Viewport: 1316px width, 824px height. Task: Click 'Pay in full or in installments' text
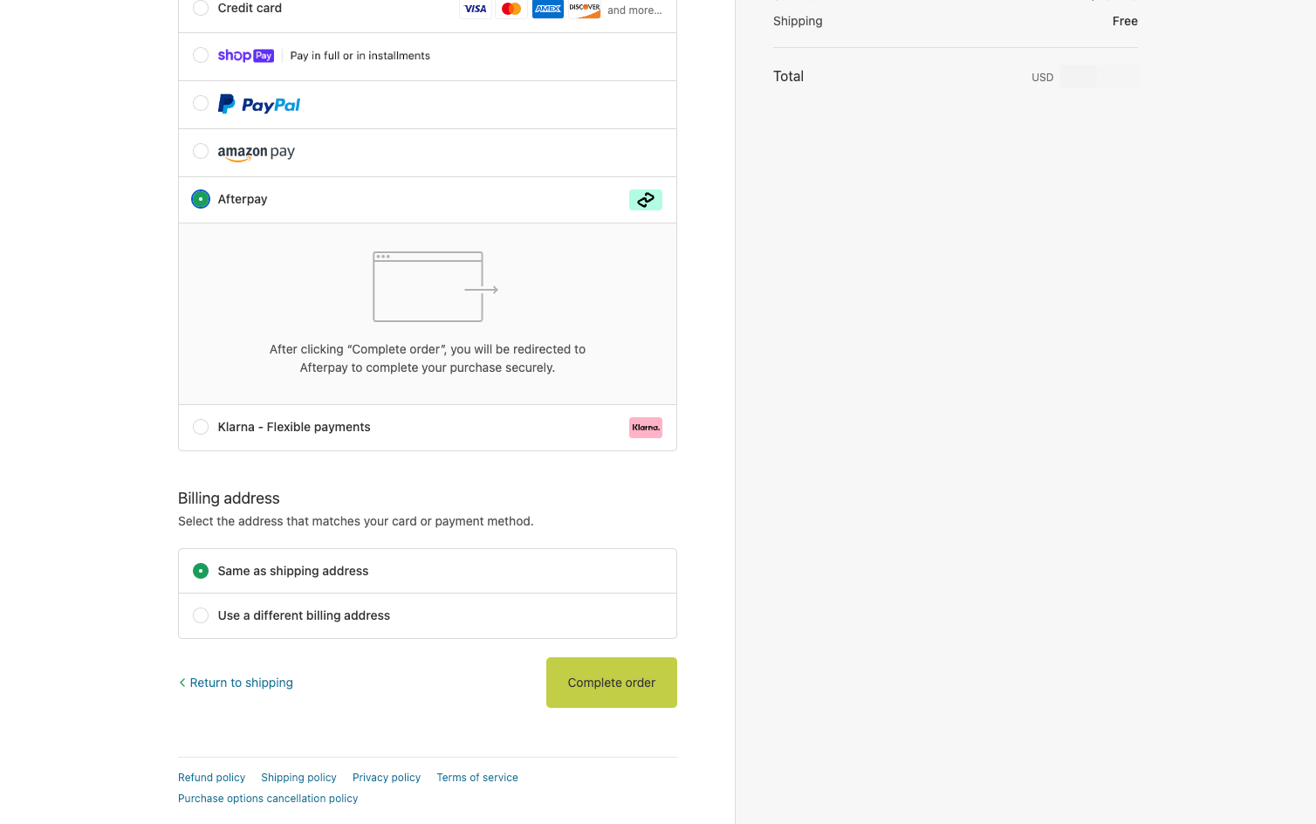[360, 56]
